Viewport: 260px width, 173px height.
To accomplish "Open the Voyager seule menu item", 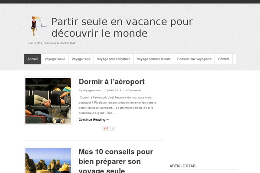I will tap(55, 59).
